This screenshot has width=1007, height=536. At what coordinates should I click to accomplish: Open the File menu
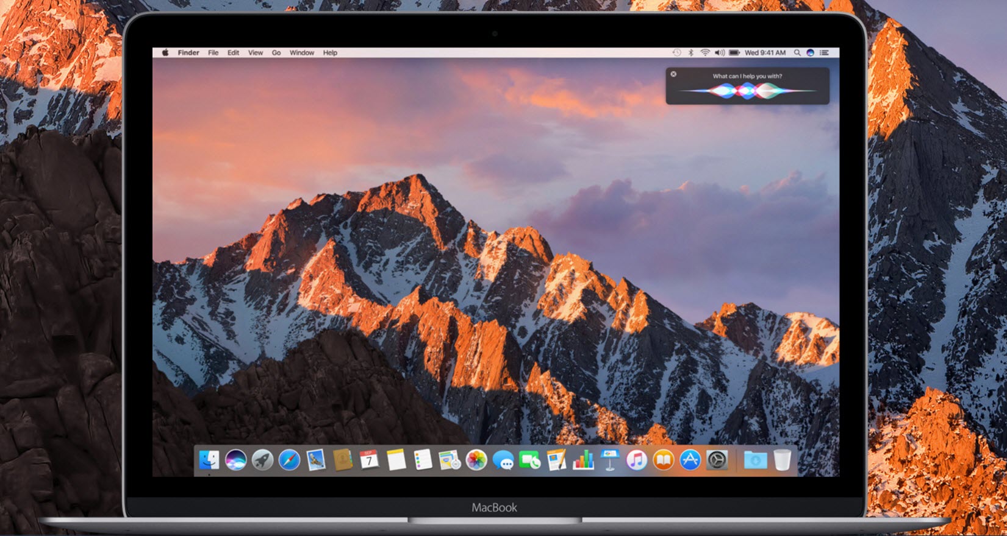pyautogui.click(x=213, y=53)
